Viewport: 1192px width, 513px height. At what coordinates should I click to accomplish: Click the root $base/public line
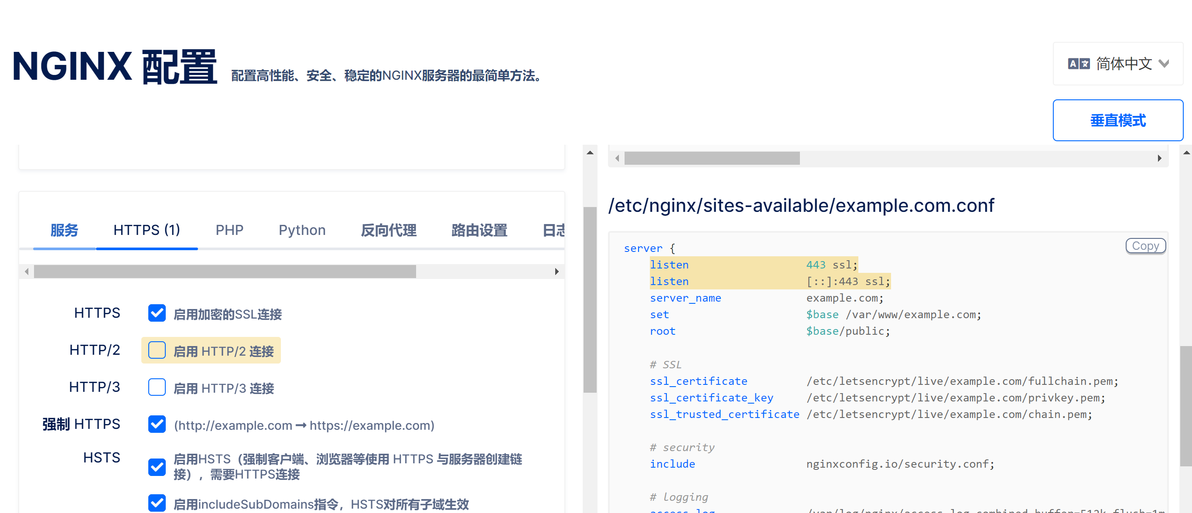point(770,331)
